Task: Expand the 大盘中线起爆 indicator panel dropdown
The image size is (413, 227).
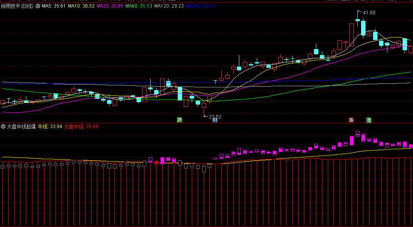Action: tap(3, 126)
